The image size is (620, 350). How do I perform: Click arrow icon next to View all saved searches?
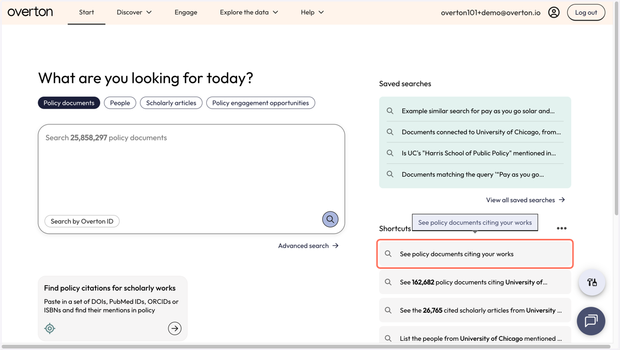562,200
